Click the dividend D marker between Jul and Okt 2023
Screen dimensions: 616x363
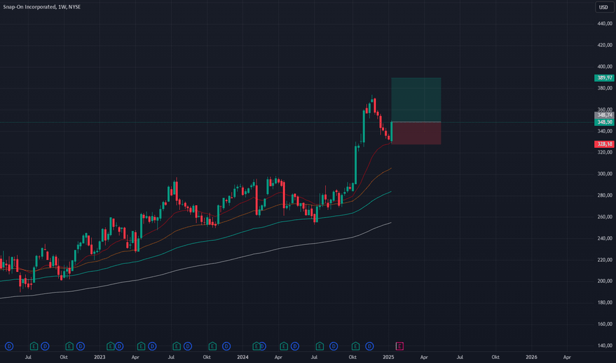click(x=188, y=346)
